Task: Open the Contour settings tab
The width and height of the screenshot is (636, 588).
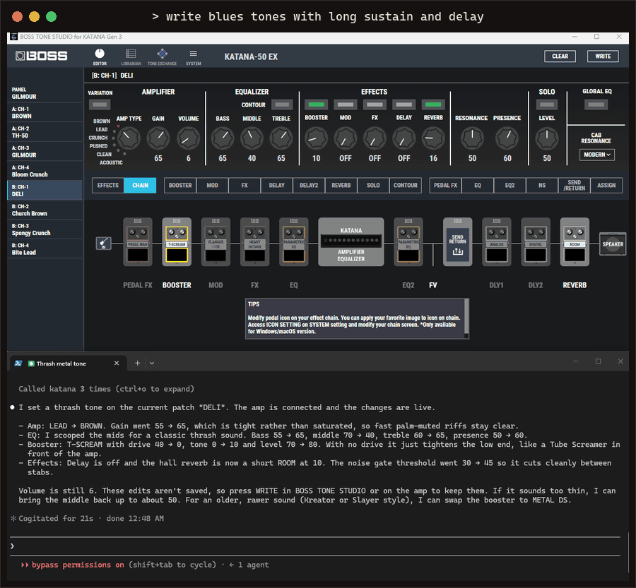Action: pos(405,185)
